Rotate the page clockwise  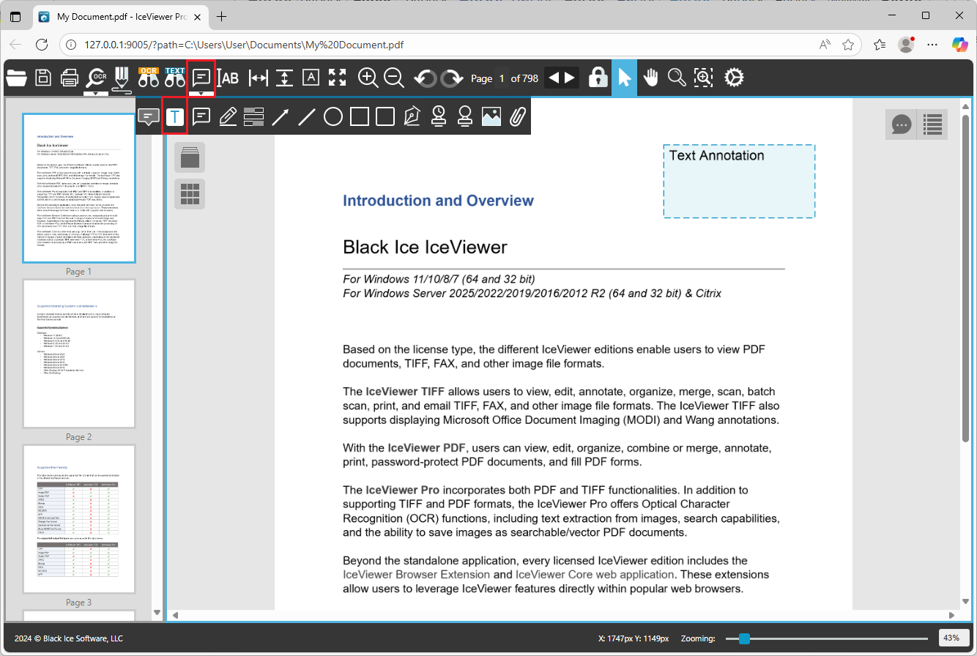point(452,78)
